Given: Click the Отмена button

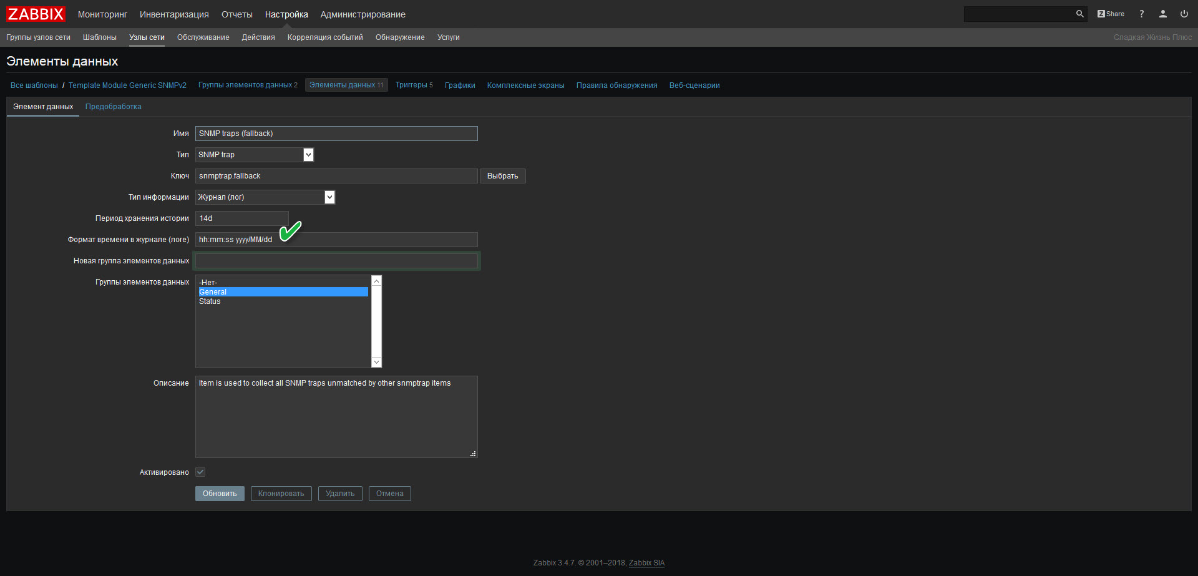Looking at the screenshot, I should (x=390, y=494).
